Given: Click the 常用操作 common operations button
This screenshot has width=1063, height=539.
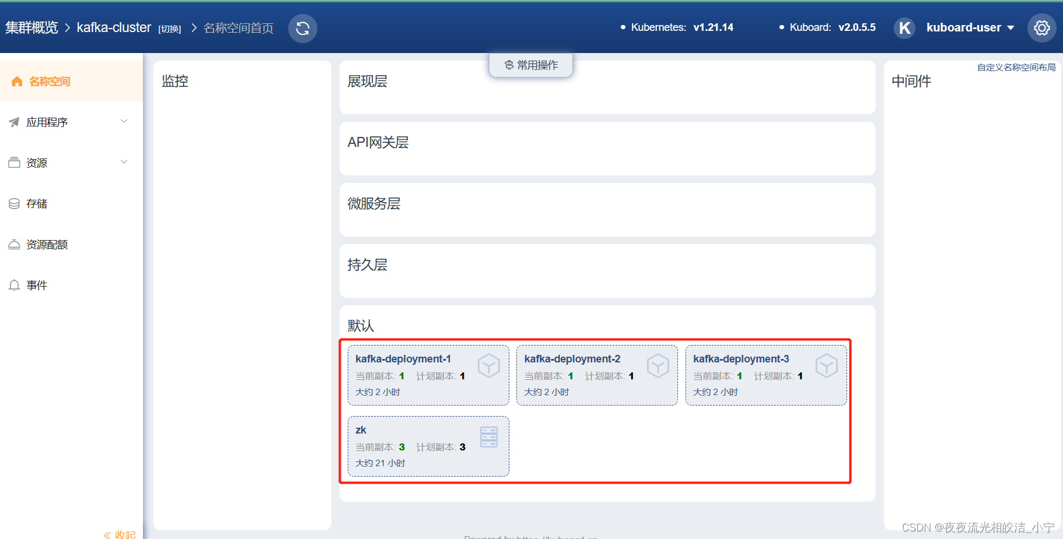Looking at the screenshot, I should pos(530,65).
